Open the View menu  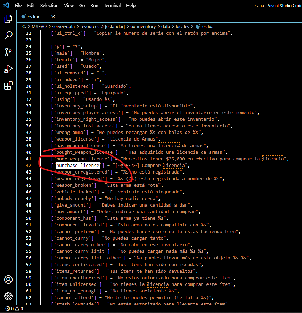pos(69,5)
